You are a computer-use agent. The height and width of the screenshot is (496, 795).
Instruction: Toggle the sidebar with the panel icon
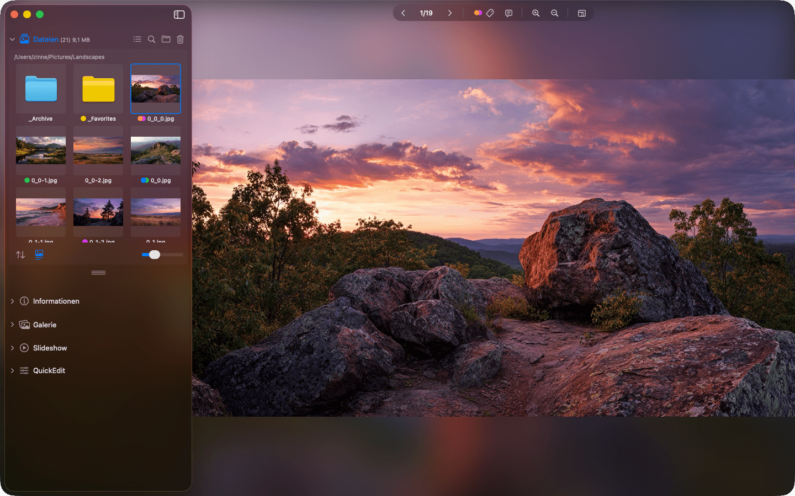point(179,14)
